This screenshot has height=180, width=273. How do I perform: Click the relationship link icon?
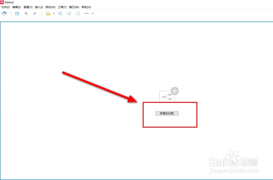60,13
